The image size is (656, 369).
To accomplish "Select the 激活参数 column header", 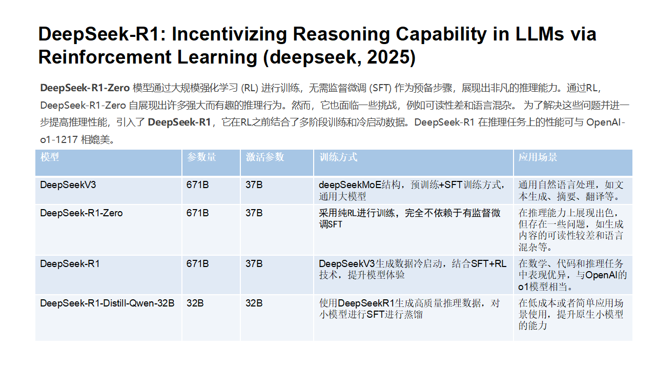I will (277, 162).
